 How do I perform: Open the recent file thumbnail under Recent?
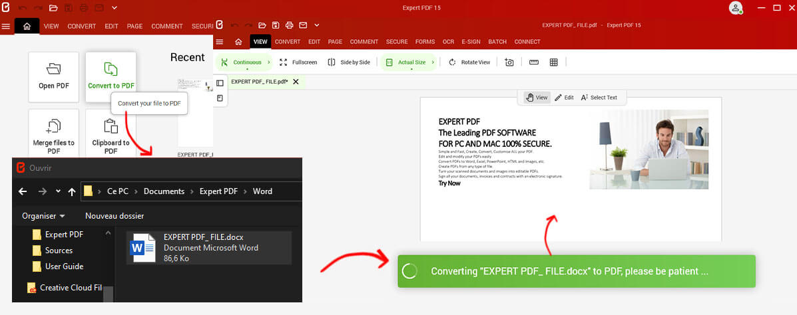point(195,112)
